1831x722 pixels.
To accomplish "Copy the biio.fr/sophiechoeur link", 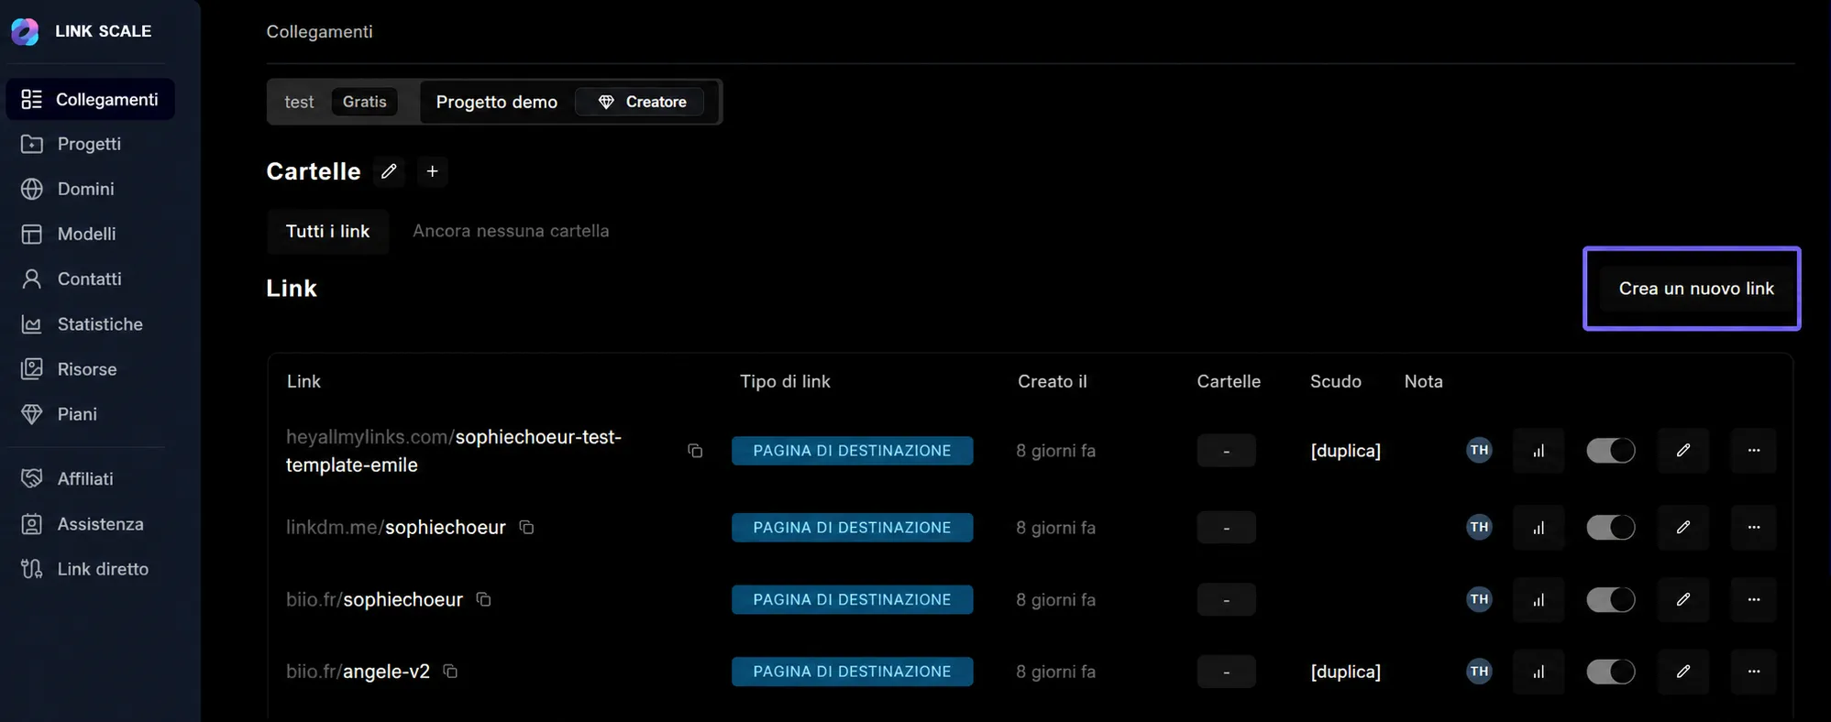I will coord(483,599).
